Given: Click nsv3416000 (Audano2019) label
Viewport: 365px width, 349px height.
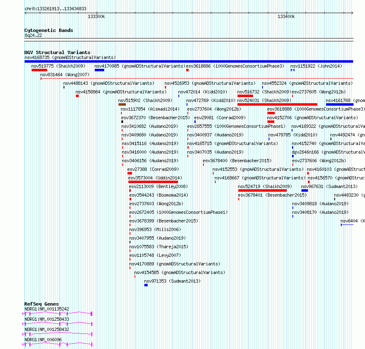Looking at the screenshot, I should click(150, 152).
